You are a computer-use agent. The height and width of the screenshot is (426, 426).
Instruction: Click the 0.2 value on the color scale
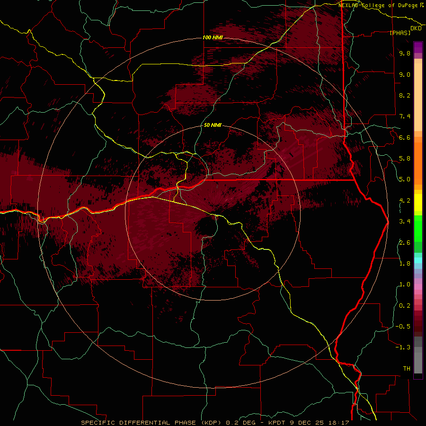tap(405, 306)
